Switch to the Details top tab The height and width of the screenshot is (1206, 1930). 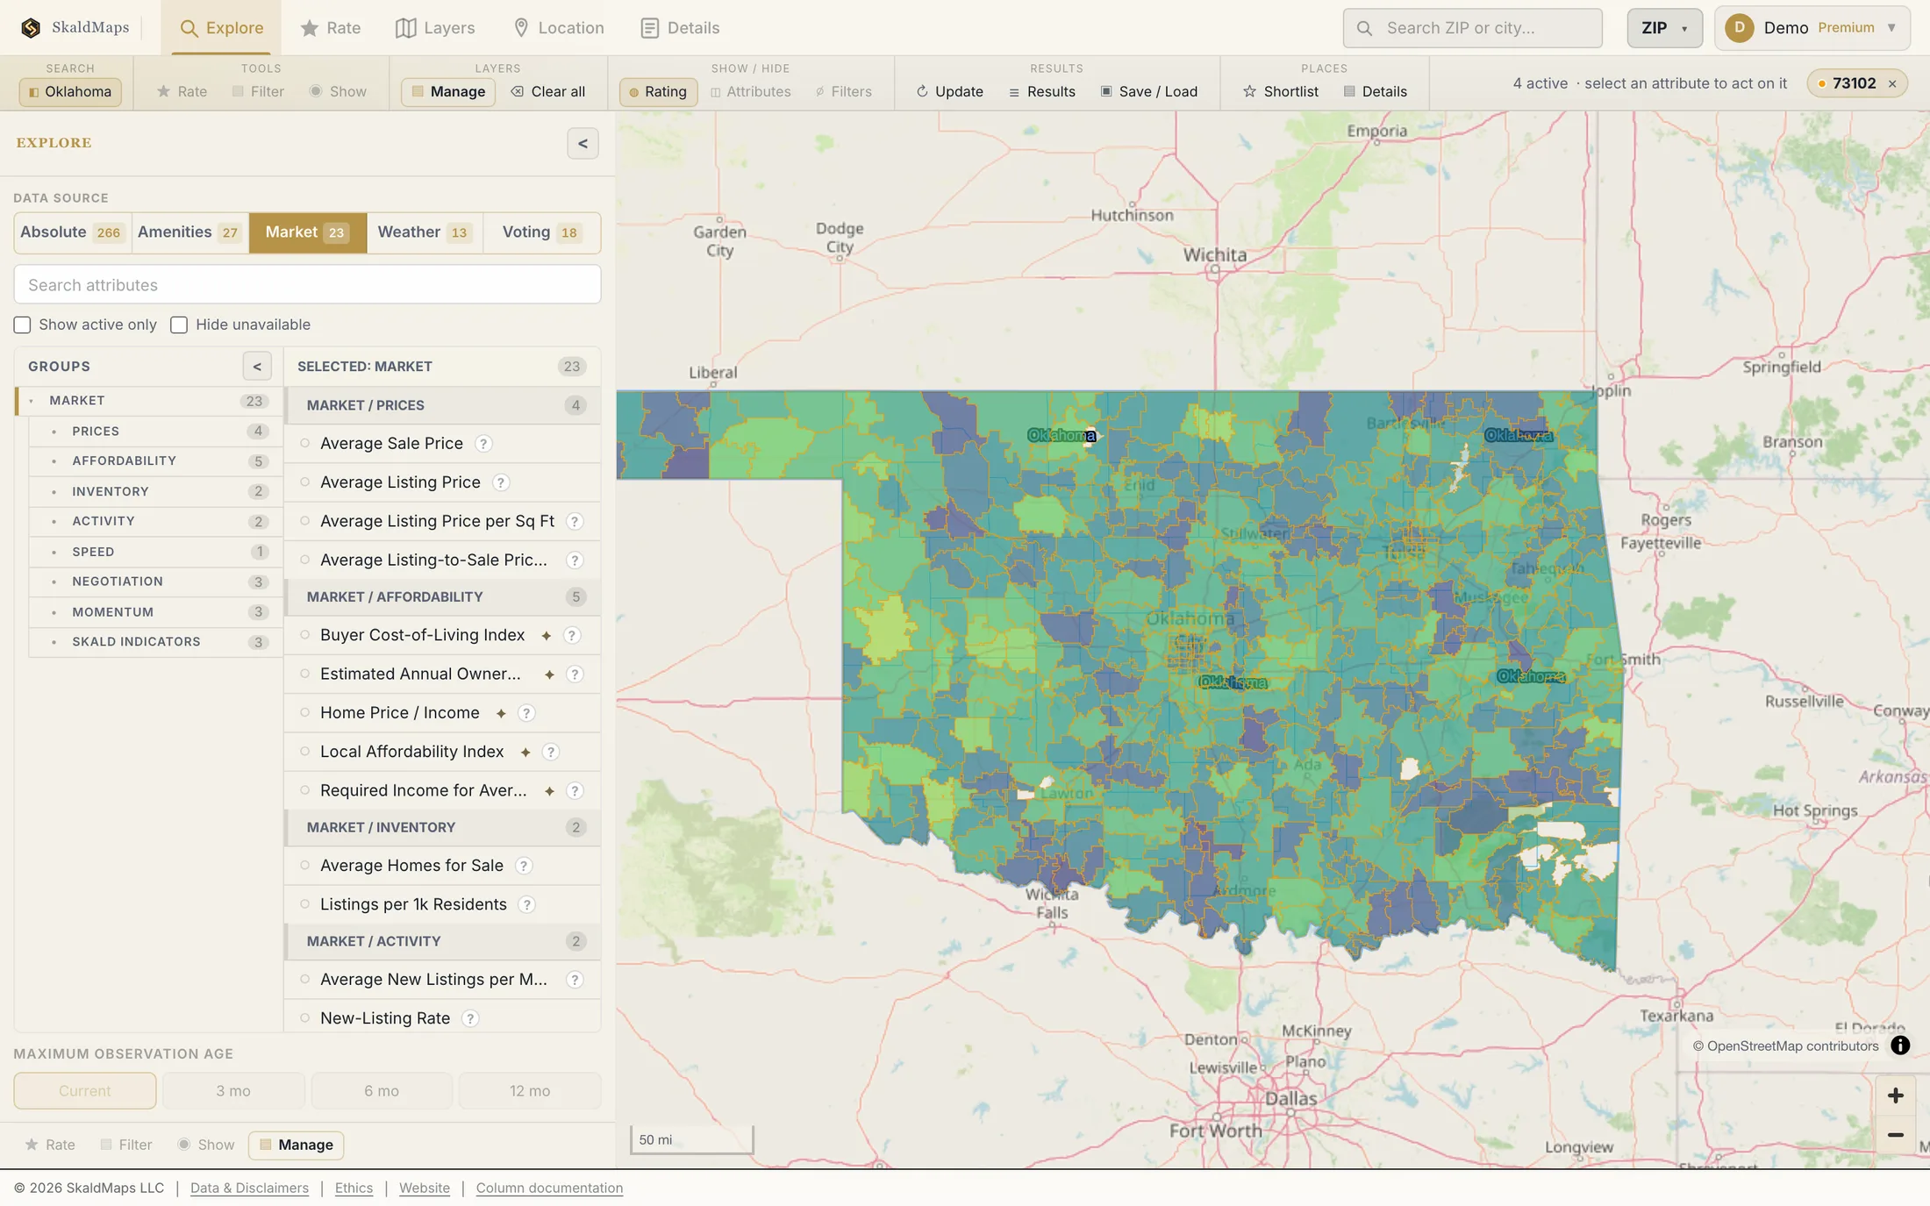pos(680,28)
